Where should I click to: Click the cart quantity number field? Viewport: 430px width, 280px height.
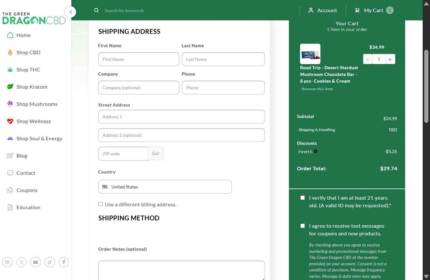coord(379,59)
